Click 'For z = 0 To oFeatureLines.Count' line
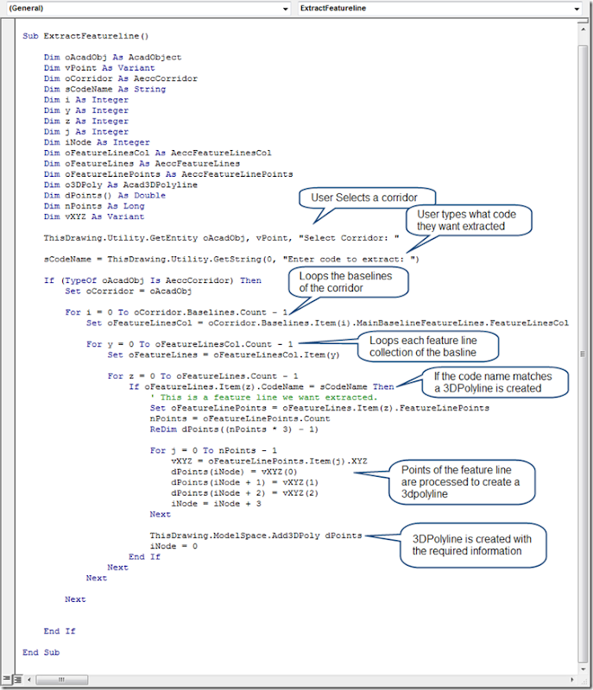 tap(203, 376)
